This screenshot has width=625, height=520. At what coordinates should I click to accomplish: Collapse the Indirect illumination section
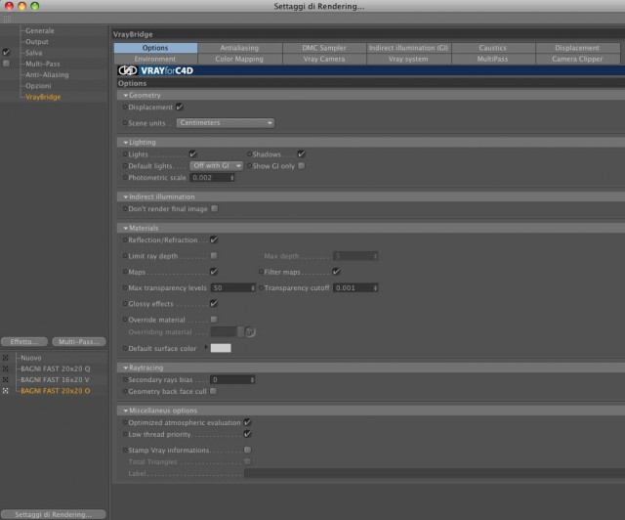coord(126,197)
